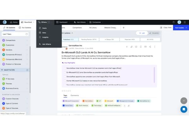Open the Website Changes view tab
This screenshot has width=189, height=135.
(110, 28)
